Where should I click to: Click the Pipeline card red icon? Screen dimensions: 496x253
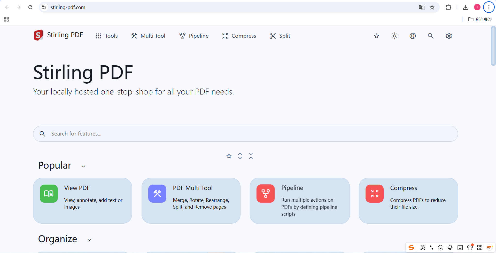point(266,194)
